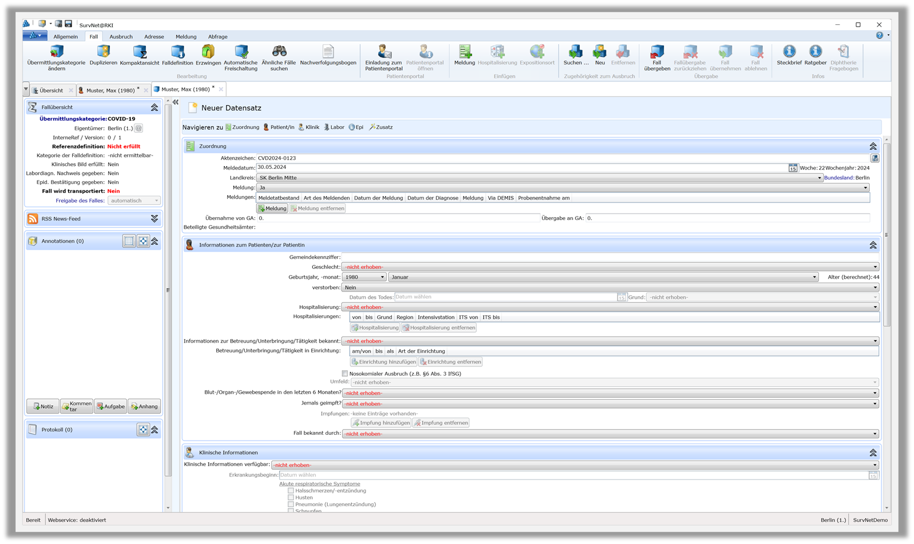Enable Nosokomialer Ausbruch checkbox

(x=345, y=374)
